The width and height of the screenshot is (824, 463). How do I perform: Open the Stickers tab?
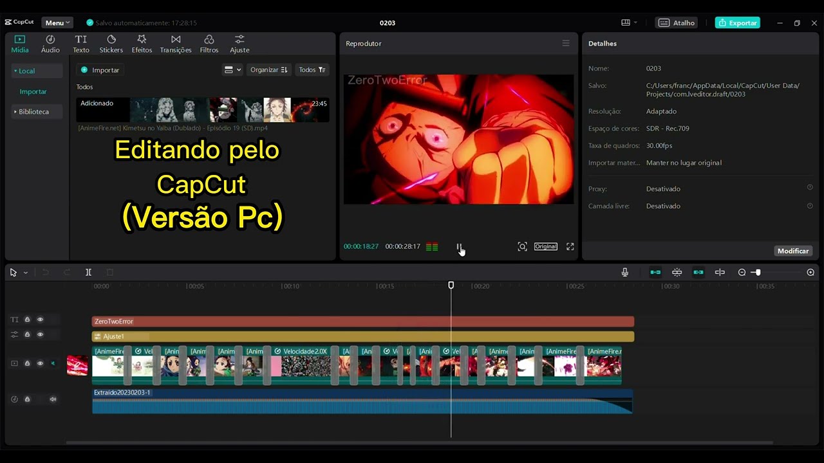click(111, 44)
